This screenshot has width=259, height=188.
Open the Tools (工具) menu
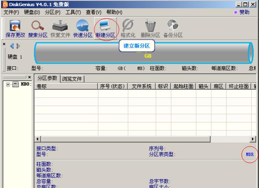point(73,12)
